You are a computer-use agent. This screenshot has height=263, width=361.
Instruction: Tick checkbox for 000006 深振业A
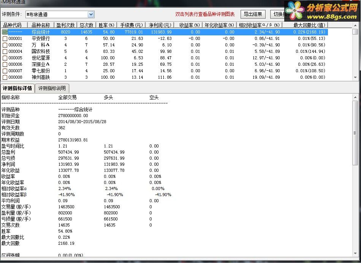pos(5,64)
